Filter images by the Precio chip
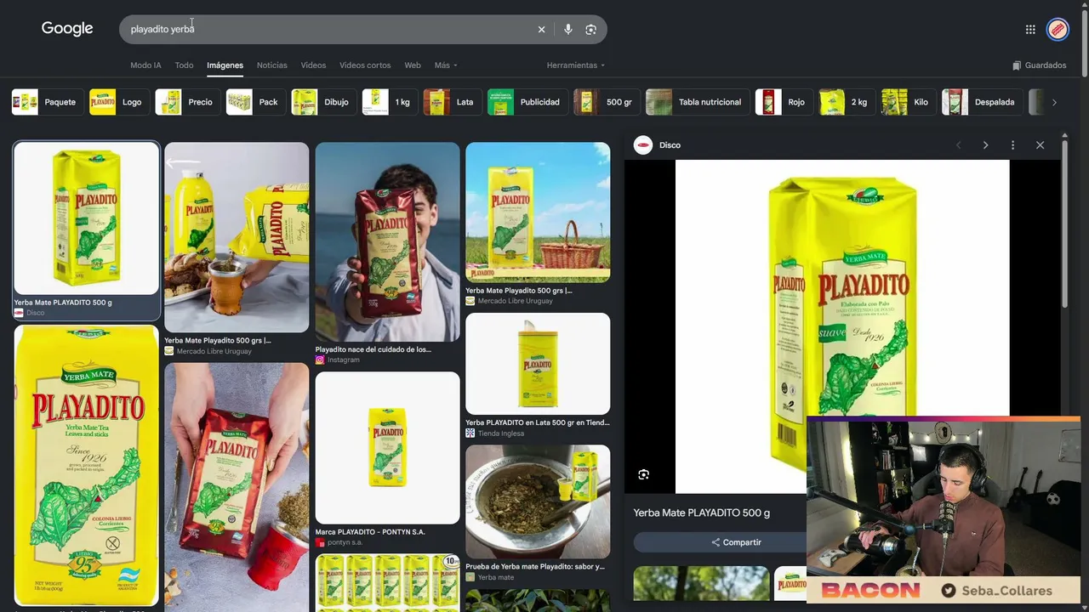The height and width of the screenshot is (612, 1089). (187, 102)
